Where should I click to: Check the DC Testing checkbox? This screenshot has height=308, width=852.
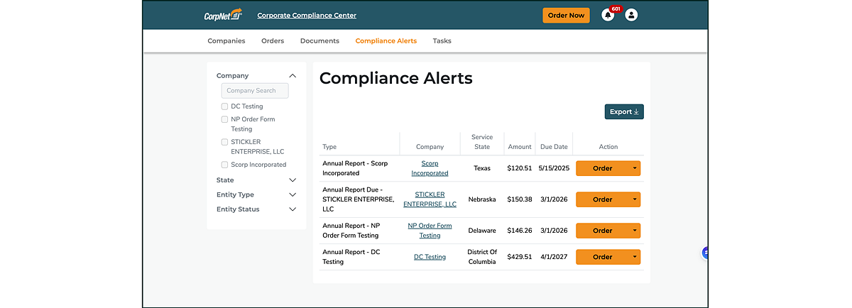225,106
